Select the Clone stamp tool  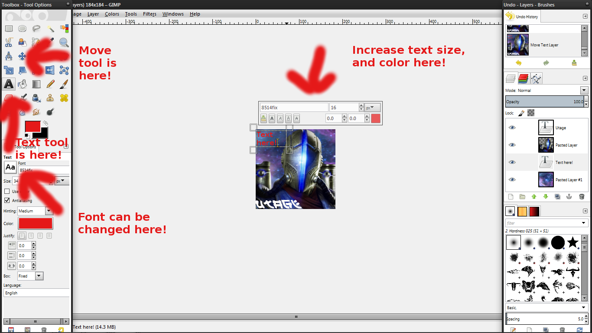point(50,98)
